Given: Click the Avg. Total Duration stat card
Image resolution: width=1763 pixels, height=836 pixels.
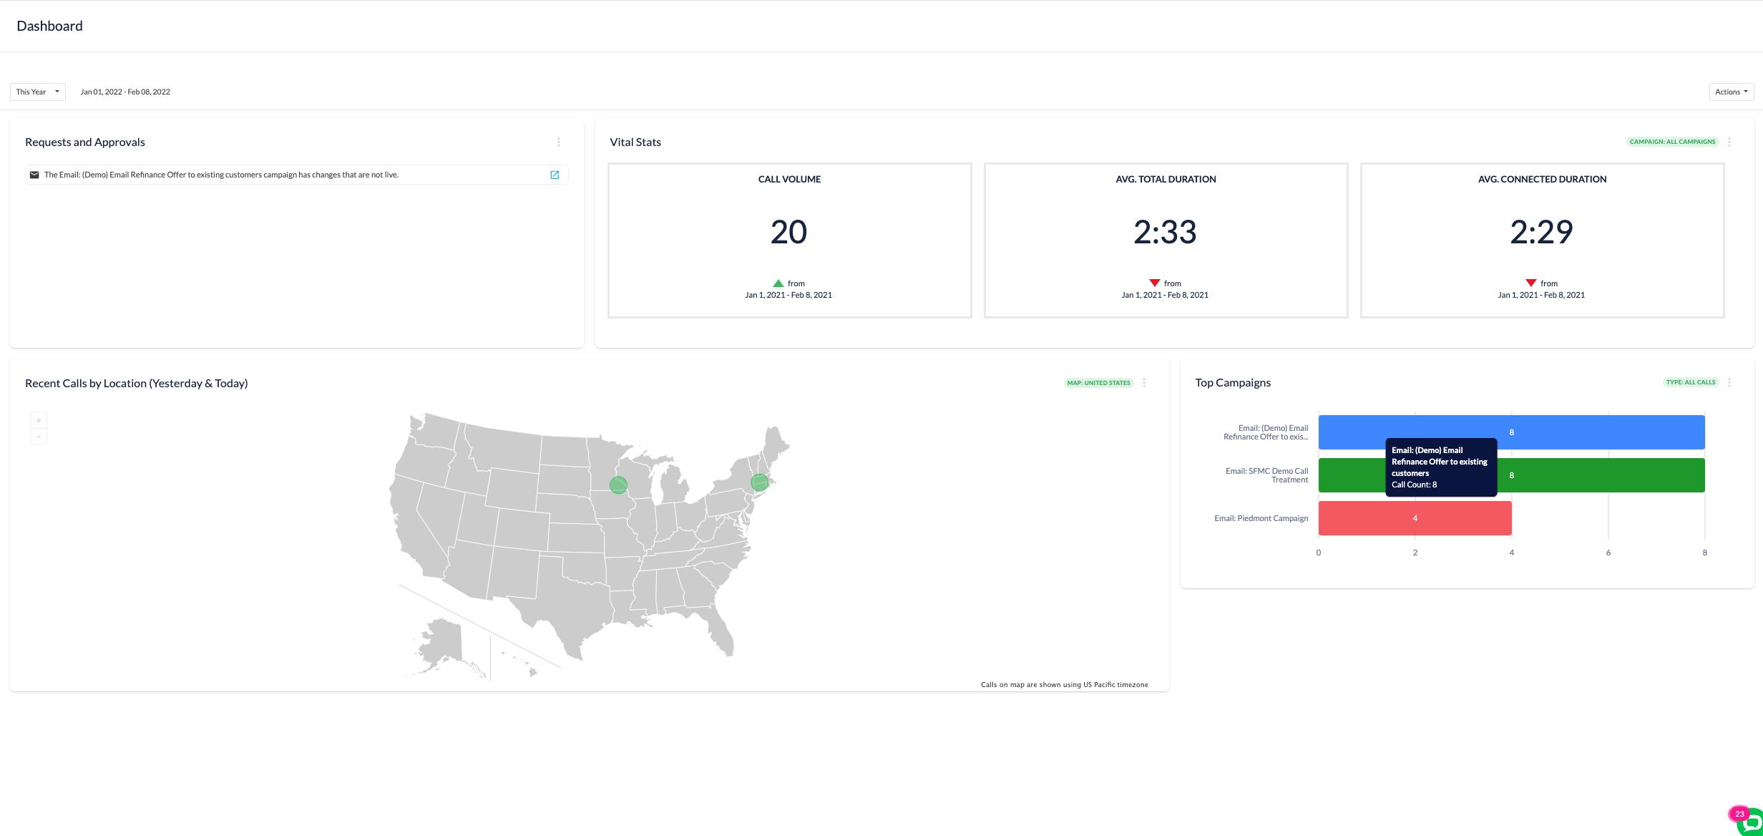Looking at the screenshot, I should pyautogui.click(x=1166, y=240).
